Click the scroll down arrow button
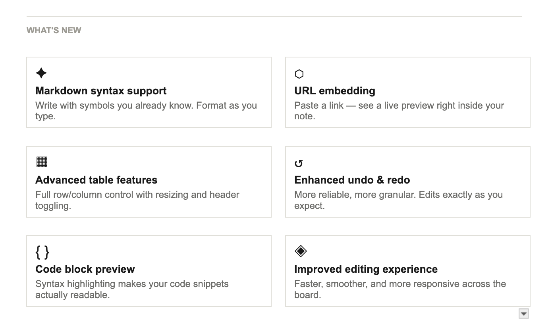The height and width of the screenshot is (333, 552). click(524, 314)
